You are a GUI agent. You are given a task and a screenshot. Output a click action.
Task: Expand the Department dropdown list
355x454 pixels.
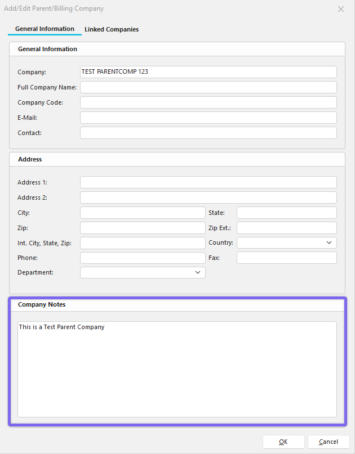[143, 273]
